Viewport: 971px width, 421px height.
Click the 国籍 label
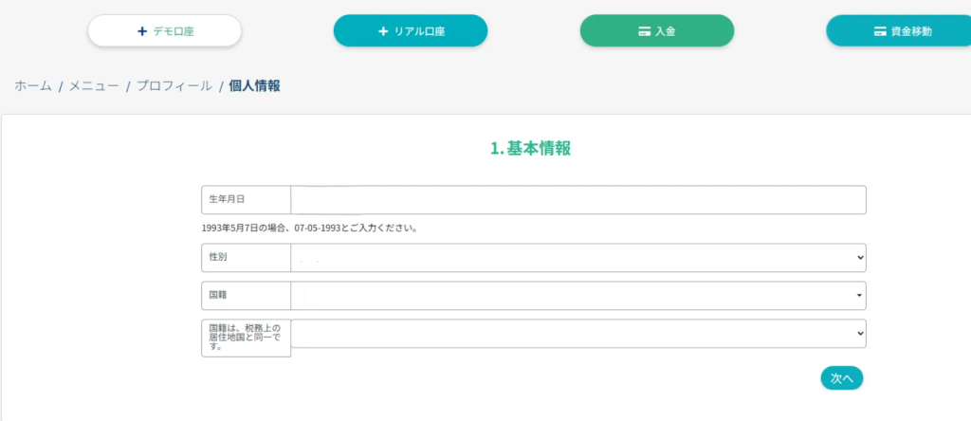[218, 295]
